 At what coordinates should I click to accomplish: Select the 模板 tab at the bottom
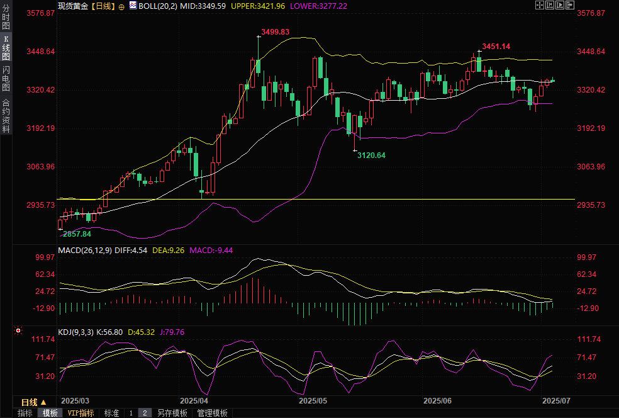click(x=50, y=413)
